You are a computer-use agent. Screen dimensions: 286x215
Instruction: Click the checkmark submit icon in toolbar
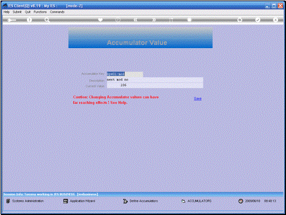point(257,20)
